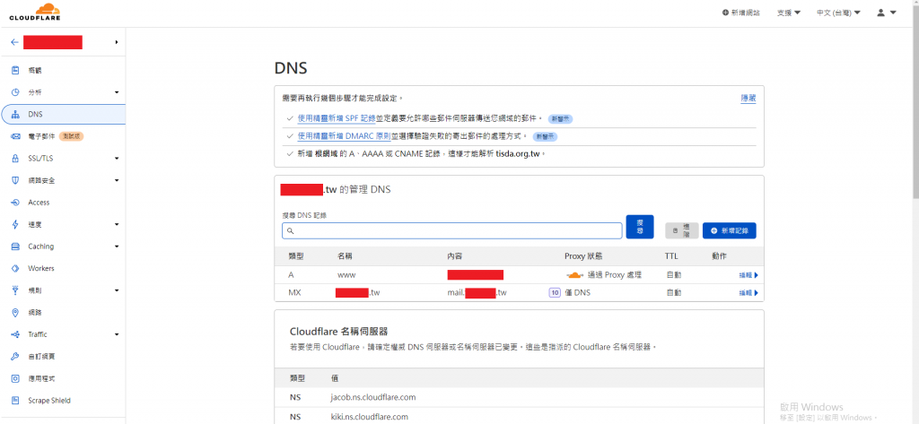Click the 'www' name cell
919x424 pixels.
(x=346, y=274)
